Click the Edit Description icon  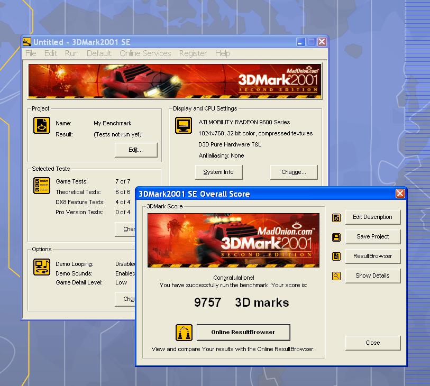tap(336, 218)
